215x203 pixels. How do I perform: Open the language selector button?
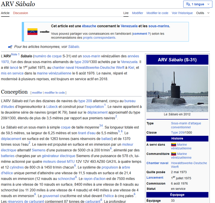point(197,4)
